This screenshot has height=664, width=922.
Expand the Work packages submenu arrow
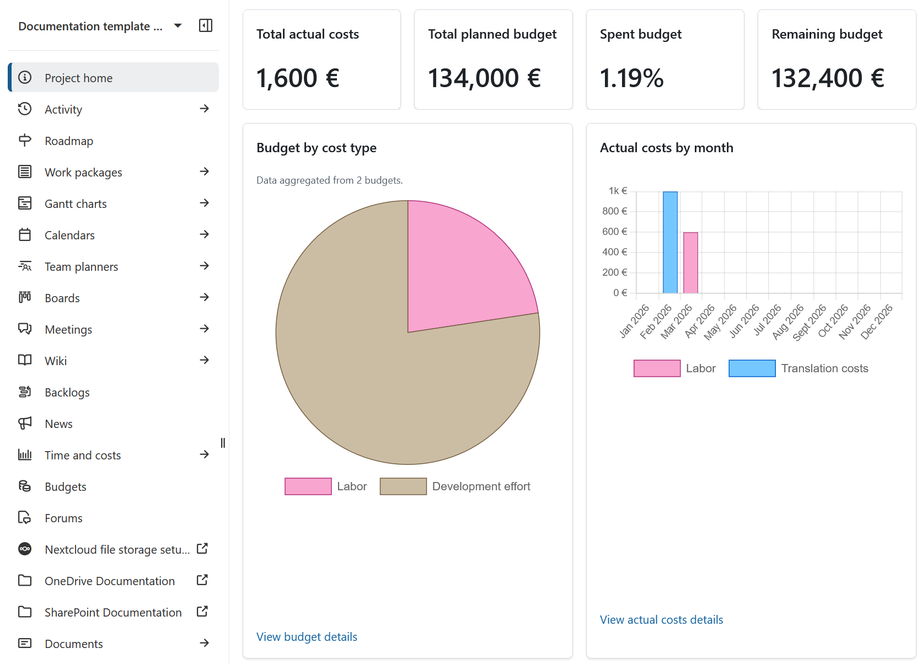point(205,172)
